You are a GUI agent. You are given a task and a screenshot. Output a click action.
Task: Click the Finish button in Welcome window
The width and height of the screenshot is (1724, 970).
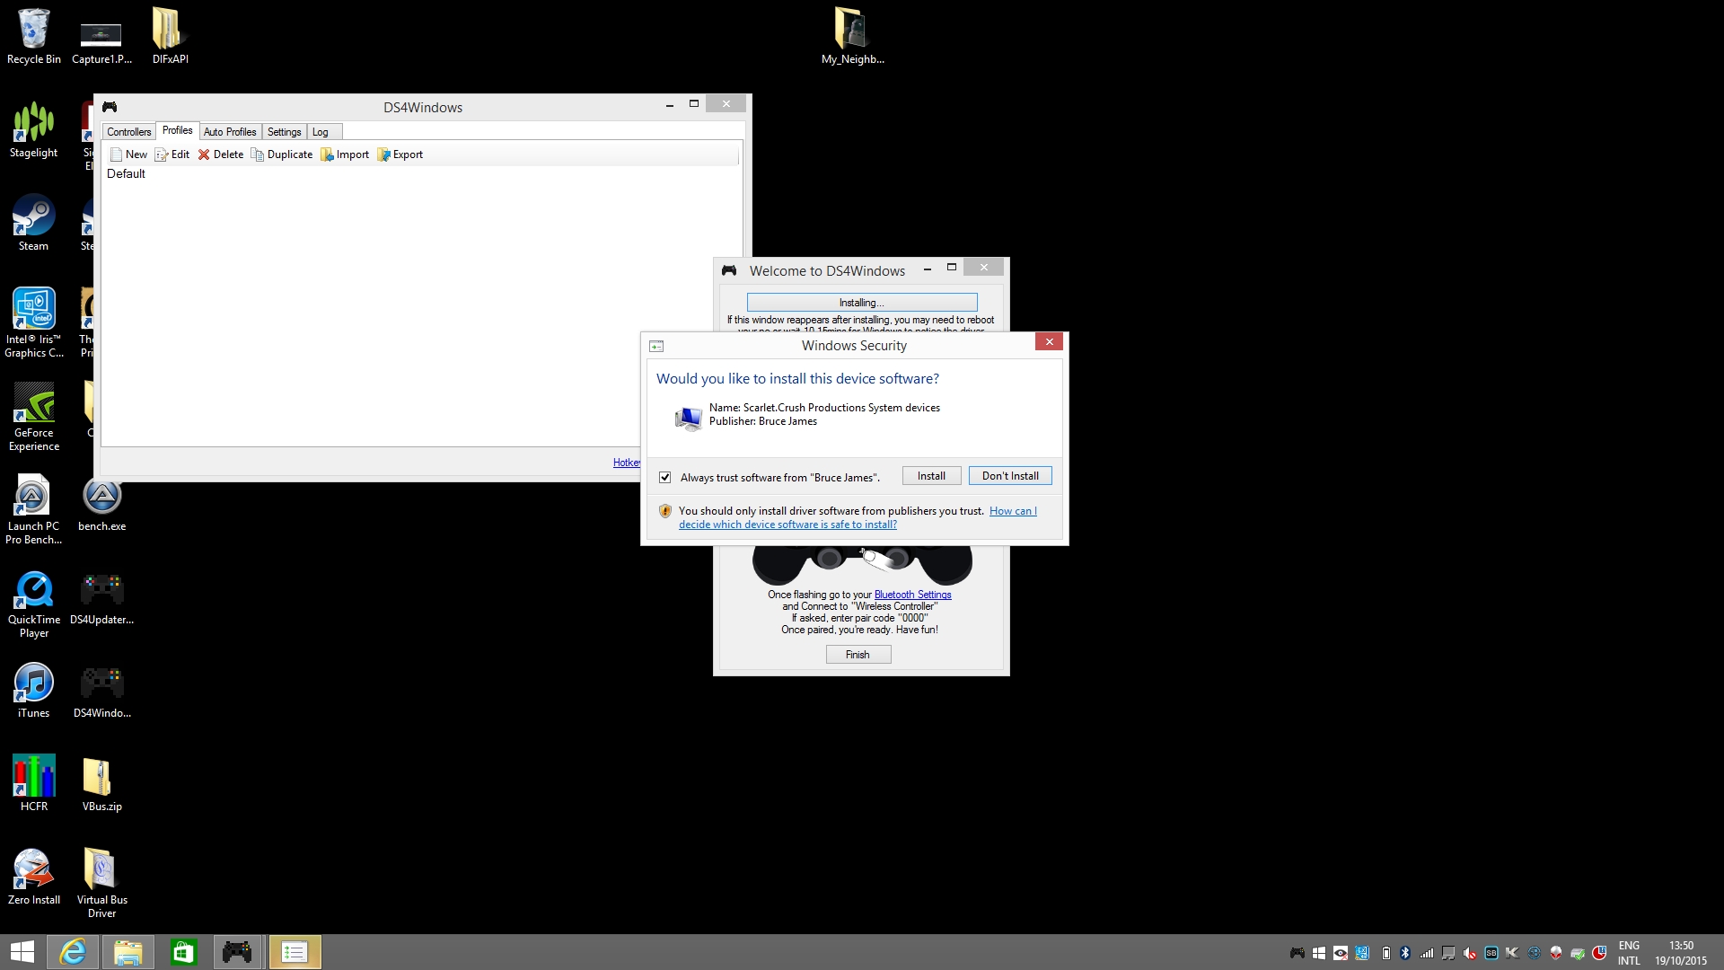pos(858,655)
